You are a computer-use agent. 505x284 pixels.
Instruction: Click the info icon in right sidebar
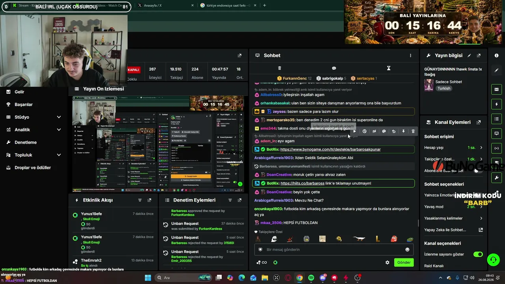(x=497, y=56)
